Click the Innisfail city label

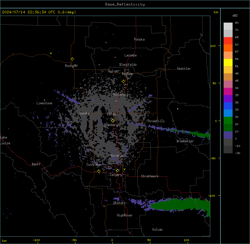point(120,94)
